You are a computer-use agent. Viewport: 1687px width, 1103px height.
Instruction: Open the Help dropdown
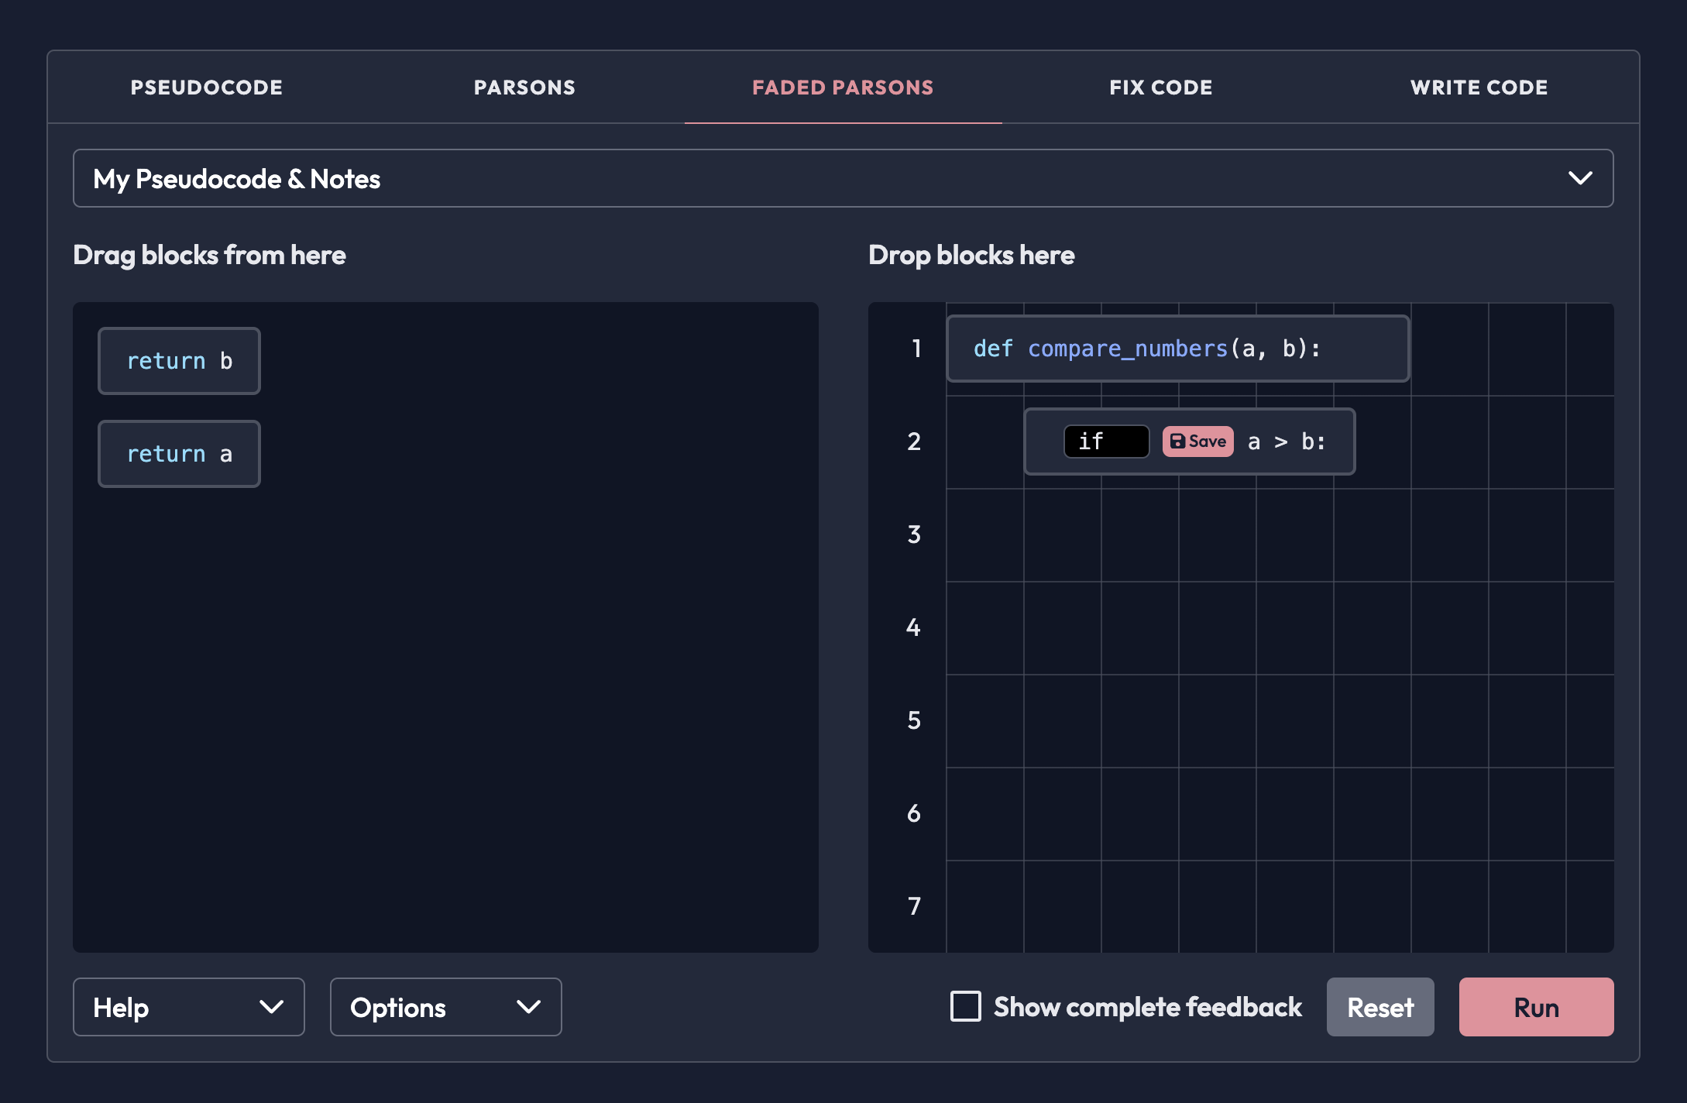189,1007
